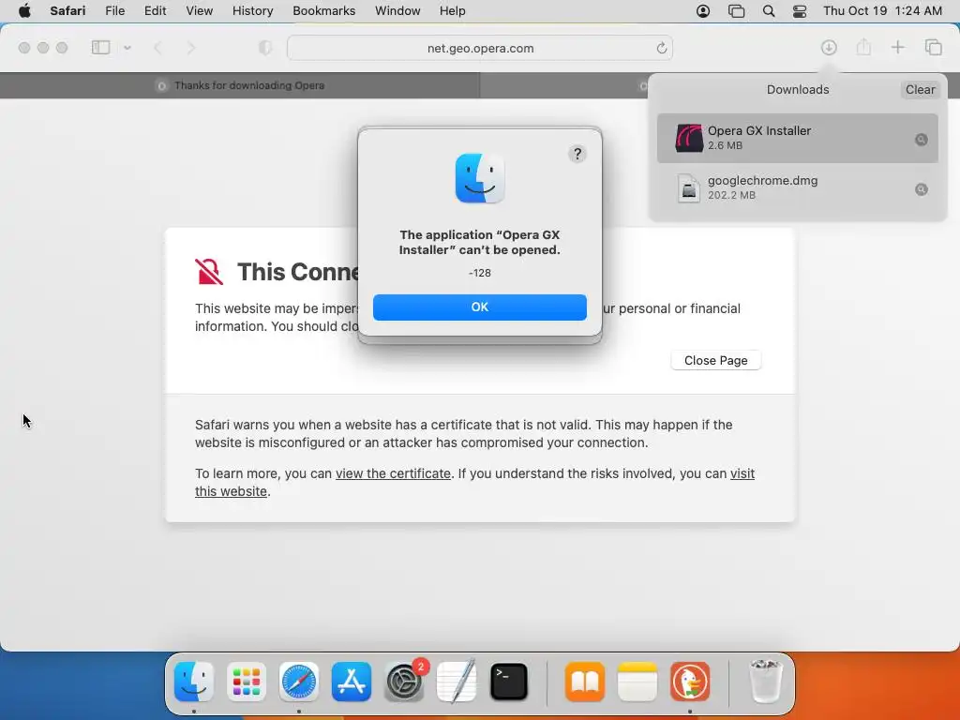This screenshot has width=960, height=720.
Task: Select the googlechrome.dmg file icon
Action: coord(689,187)
